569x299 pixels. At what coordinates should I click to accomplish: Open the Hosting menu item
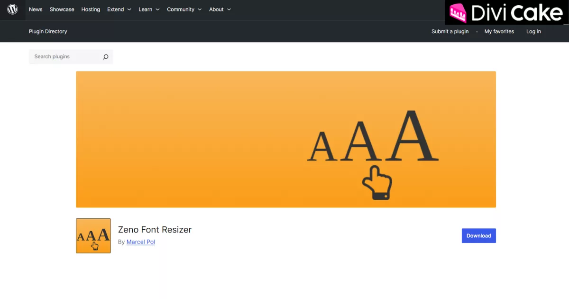pyautogui.click(x=91, y=9)
